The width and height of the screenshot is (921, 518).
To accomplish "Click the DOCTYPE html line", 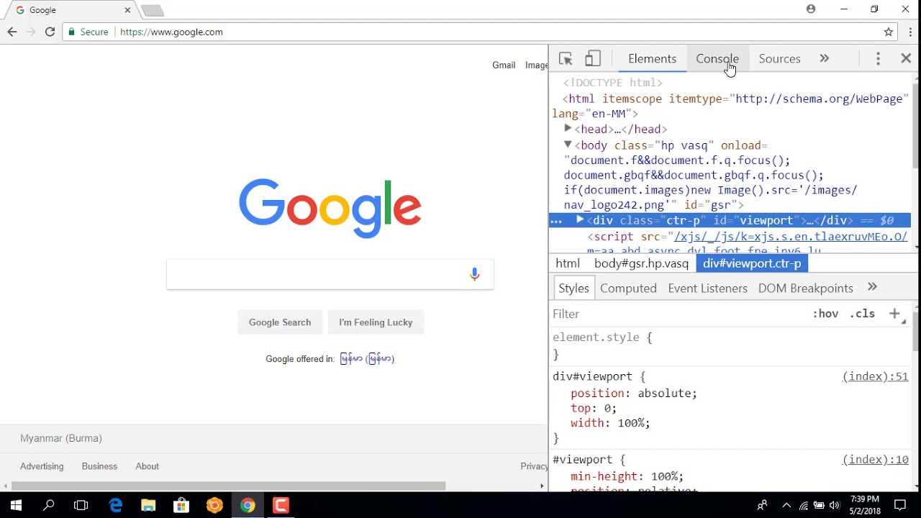I will [x=612, y=83].
